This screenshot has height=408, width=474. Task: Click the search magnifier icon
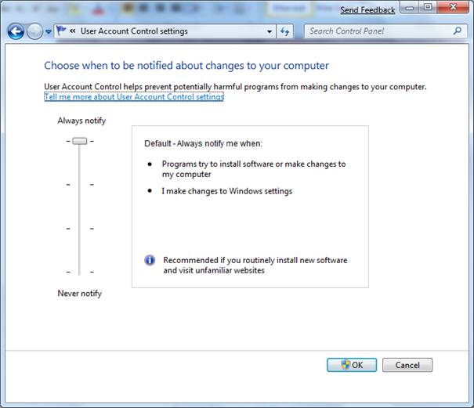click(458, 31)
